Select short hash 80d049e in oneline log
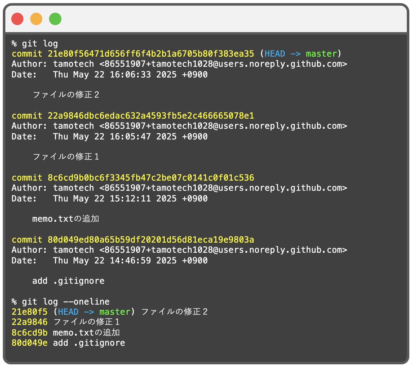Viewport: 413px width, 368px height. point(30,343)
